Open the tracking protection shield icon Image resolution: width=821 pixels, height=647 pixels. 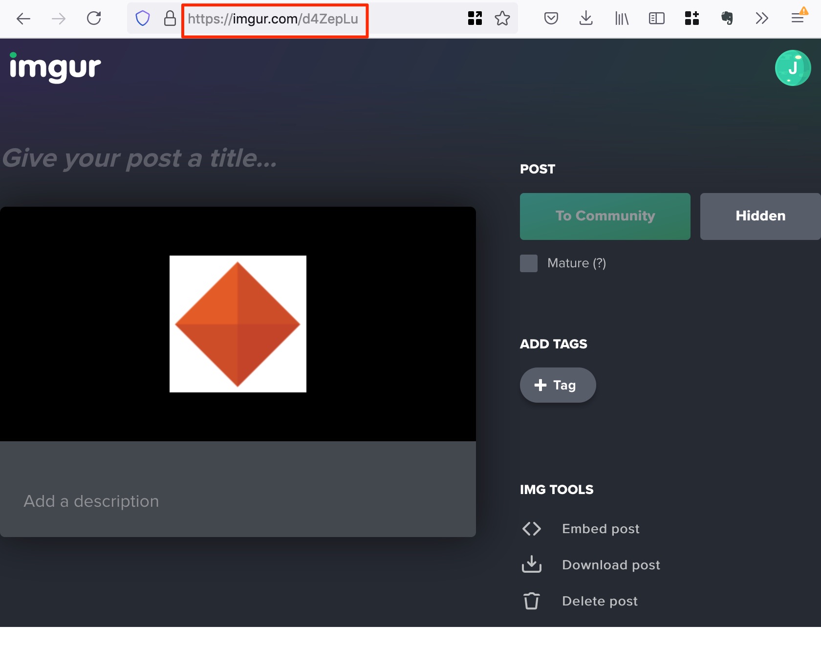point(142,19)
